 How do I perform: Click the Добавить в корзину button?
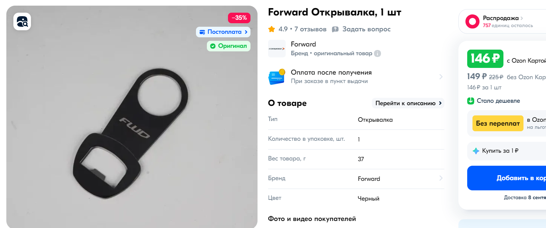coord(507,178)
